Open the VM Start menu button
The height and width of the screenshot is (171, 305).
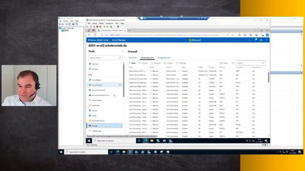point(89,141)
